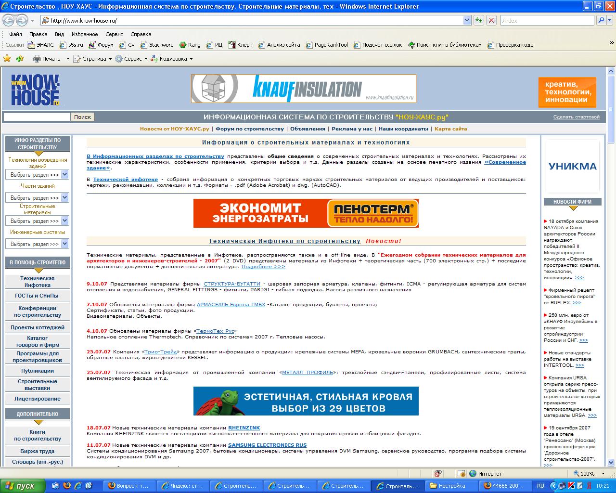Open the Поиск книг в библиотеках bookmark
616x493 pixels.
(445, 45)
